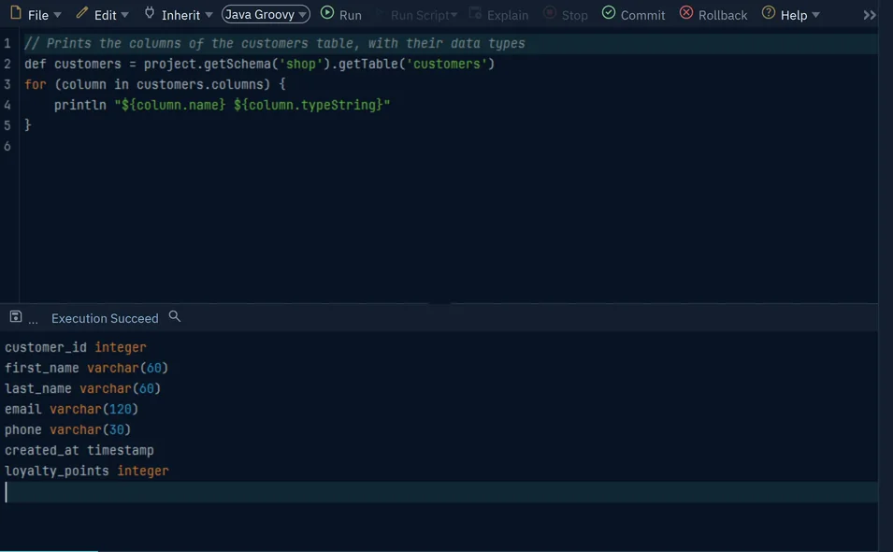Viewport: 893px width, 552px height.
Task: Click the Explain button
Action: point(499,15)
